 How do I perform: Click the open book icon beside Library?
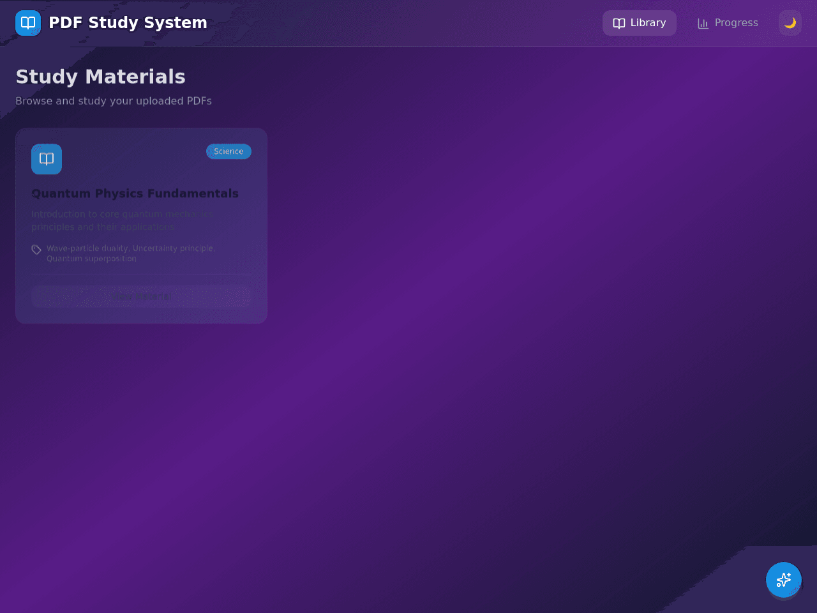pyautogui.click(x=619, y=24)
